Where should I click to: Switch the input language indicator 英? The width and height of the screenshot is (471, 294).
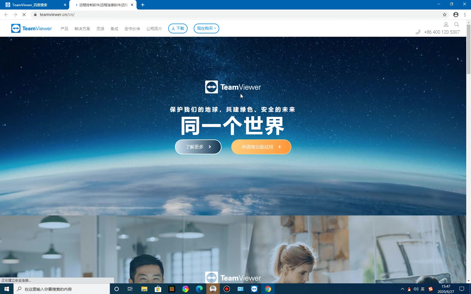pos(423,289)
